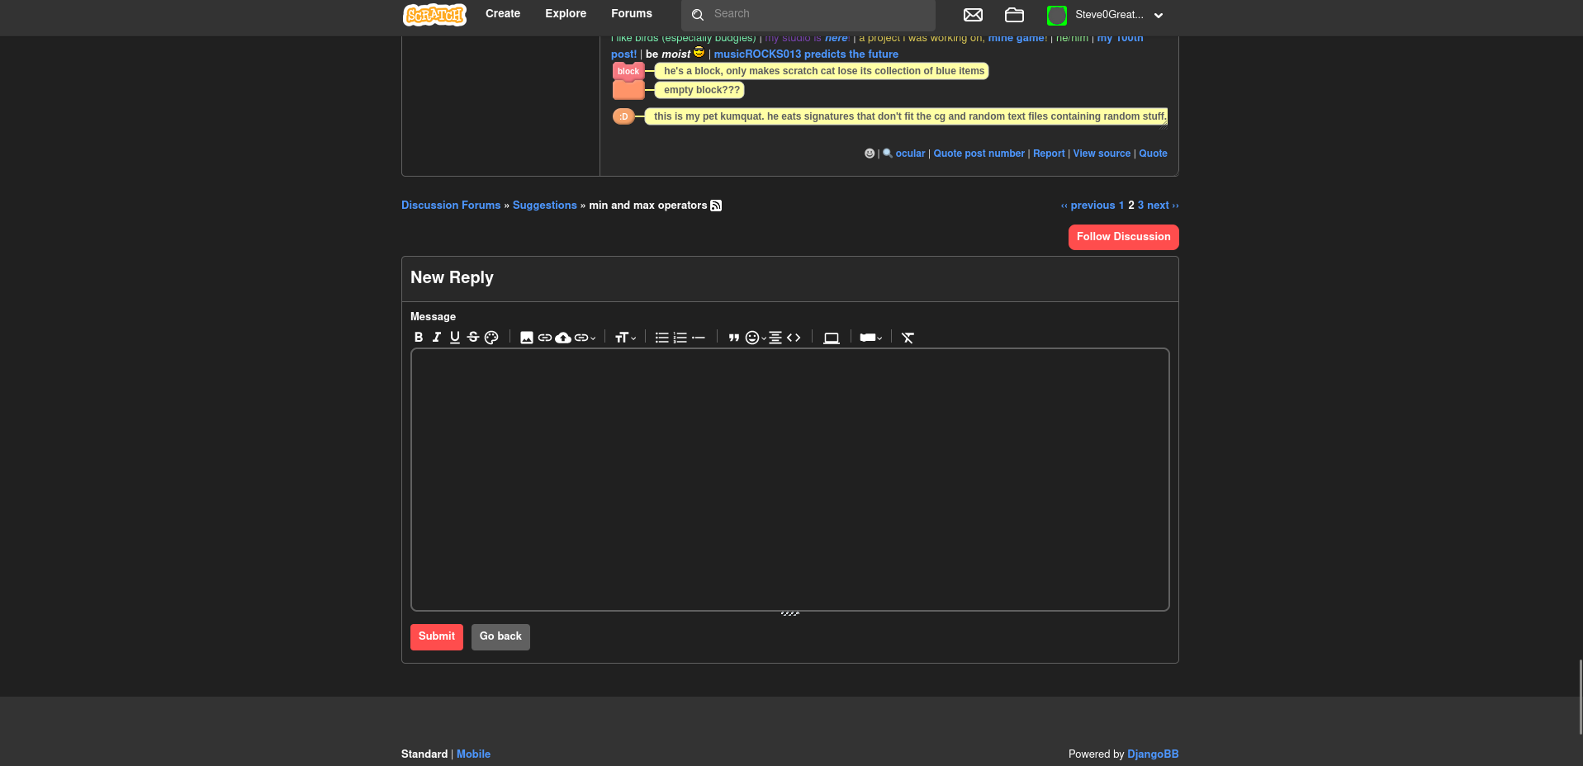Viewport: 1583px width, 766px height.
Task: Clear formatting from selection
Action: pos(908,338)
